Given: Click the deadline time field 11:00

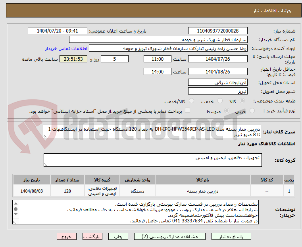Looking at the screenshot, I should [x=158, y=59].
